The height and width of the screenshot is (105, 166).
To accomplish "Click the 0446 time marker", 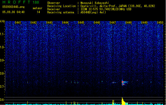I will tap(97, 23).
